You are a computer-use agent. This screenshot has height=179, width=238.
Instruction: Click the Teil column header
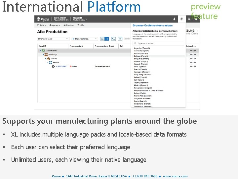click(x=121, y=46)
